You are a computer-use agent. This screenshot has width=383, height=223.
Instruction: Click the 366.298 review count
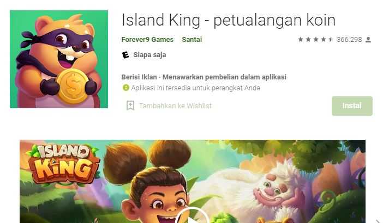click(349, 40)
